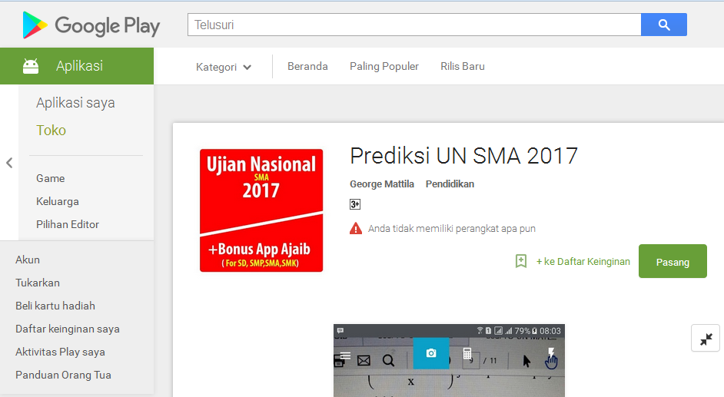Collapse the sidebar with the left arrow
Viewport: 724px width, 397px height.
(9, 163)
